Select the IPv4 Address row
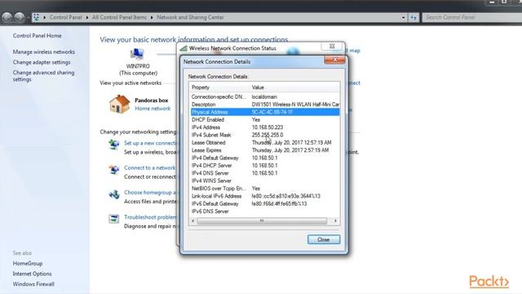The width and height of the screenshot is (522, 294). pyautogui.click(x=265, y=127)
